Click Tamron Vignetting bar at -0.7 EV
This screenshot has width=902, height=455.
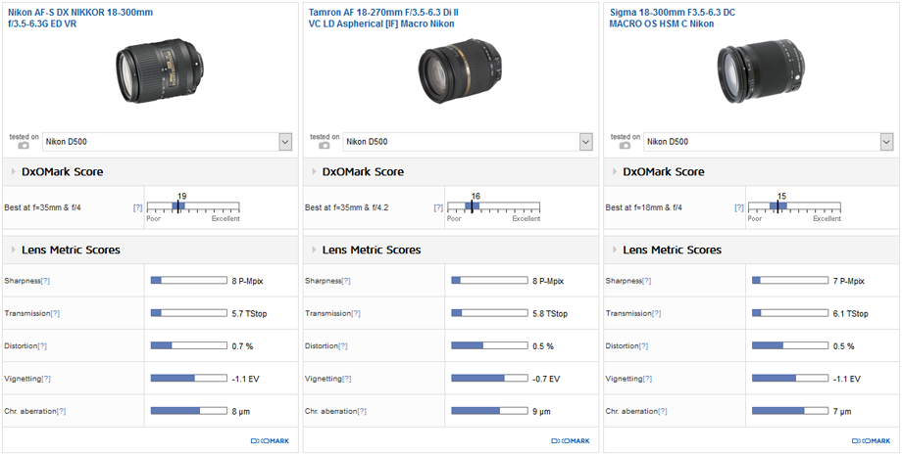(x=489, y=379)
